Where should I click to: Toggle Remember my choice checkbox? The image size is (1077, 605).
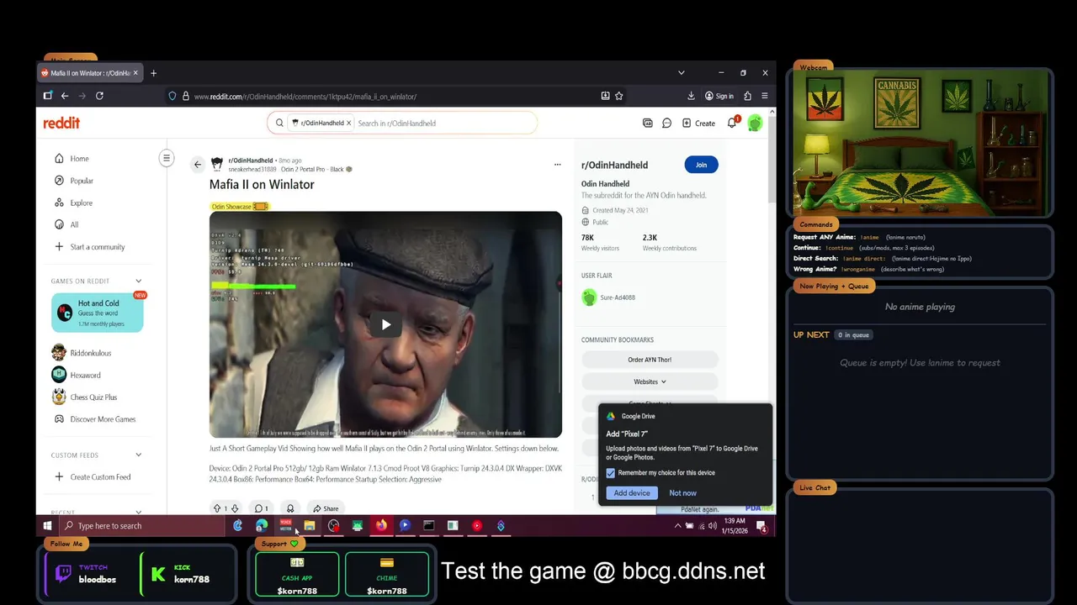tap(611, 473)
